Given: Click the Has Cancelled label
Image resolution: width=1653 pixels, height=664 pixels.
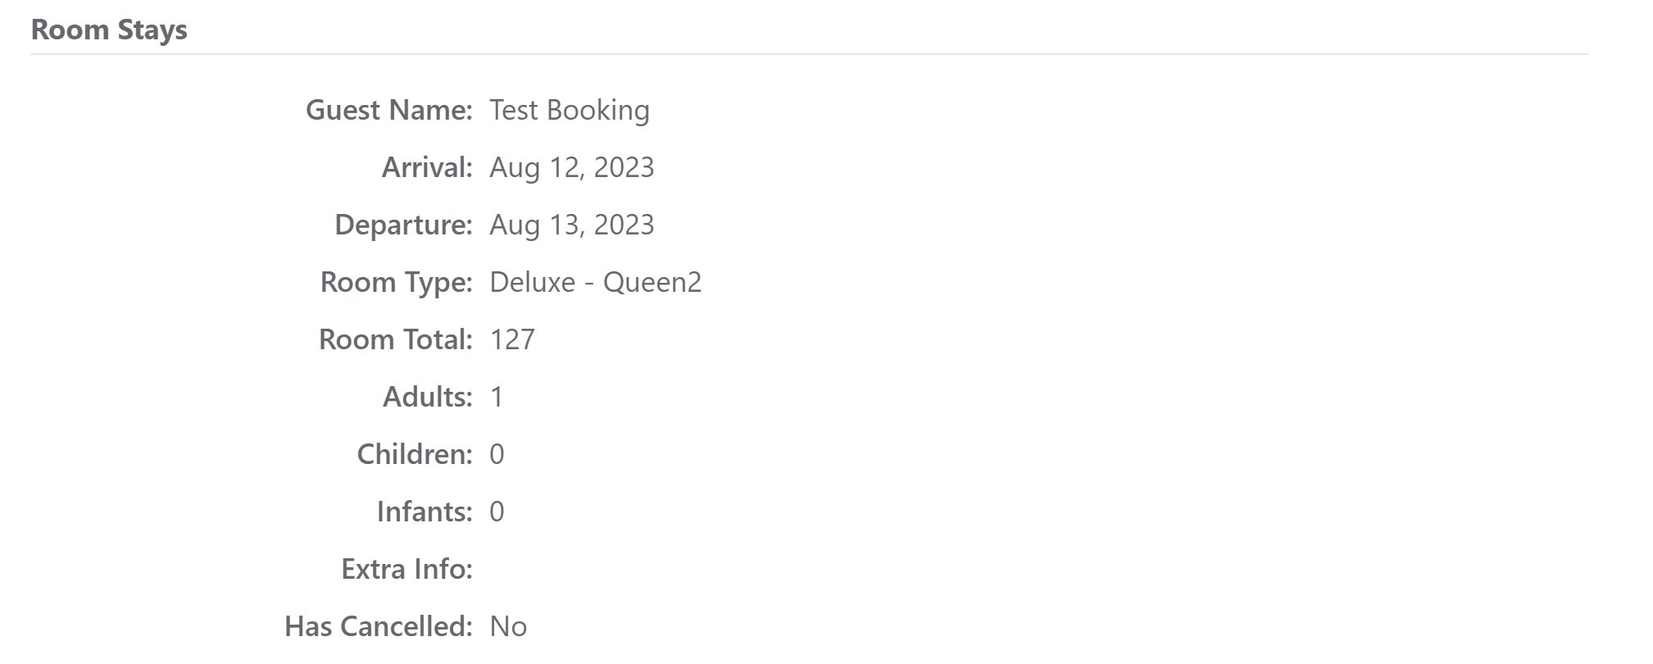Looking at the screenshot, I should coord(379,626).
